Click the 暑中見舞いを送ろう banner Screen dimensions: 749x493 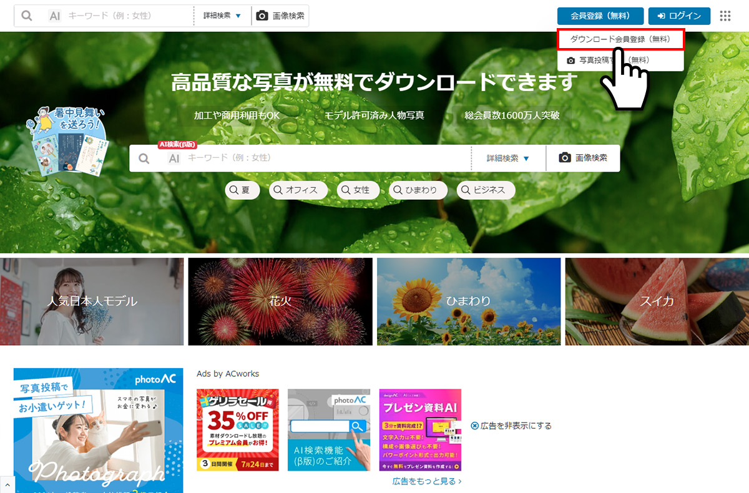[x=67, y=140]
